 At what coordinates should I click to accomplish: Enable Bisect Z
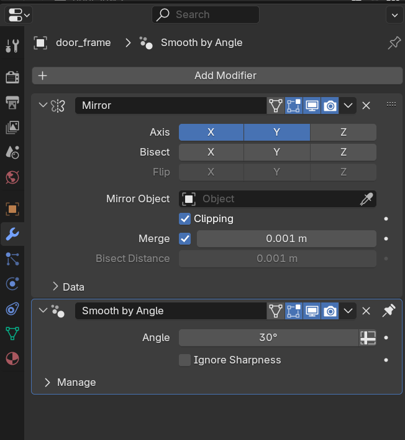click(344, 152)
